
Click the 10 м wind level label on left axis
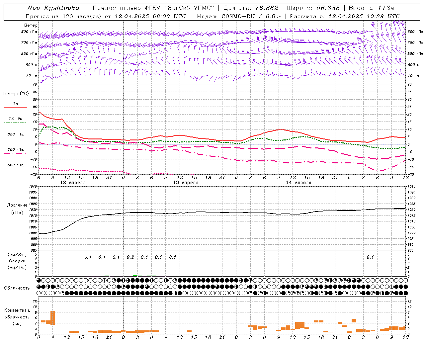click(32, 76)
